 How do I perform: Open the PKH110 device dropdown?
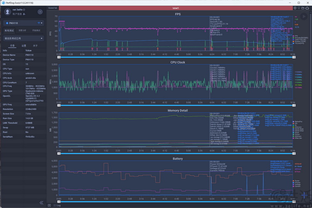[23, 23]
